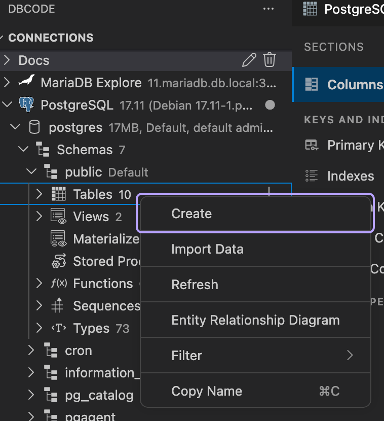Open the Filter submenu
This screenshot has width=384, height=421.
pos(255,356)
